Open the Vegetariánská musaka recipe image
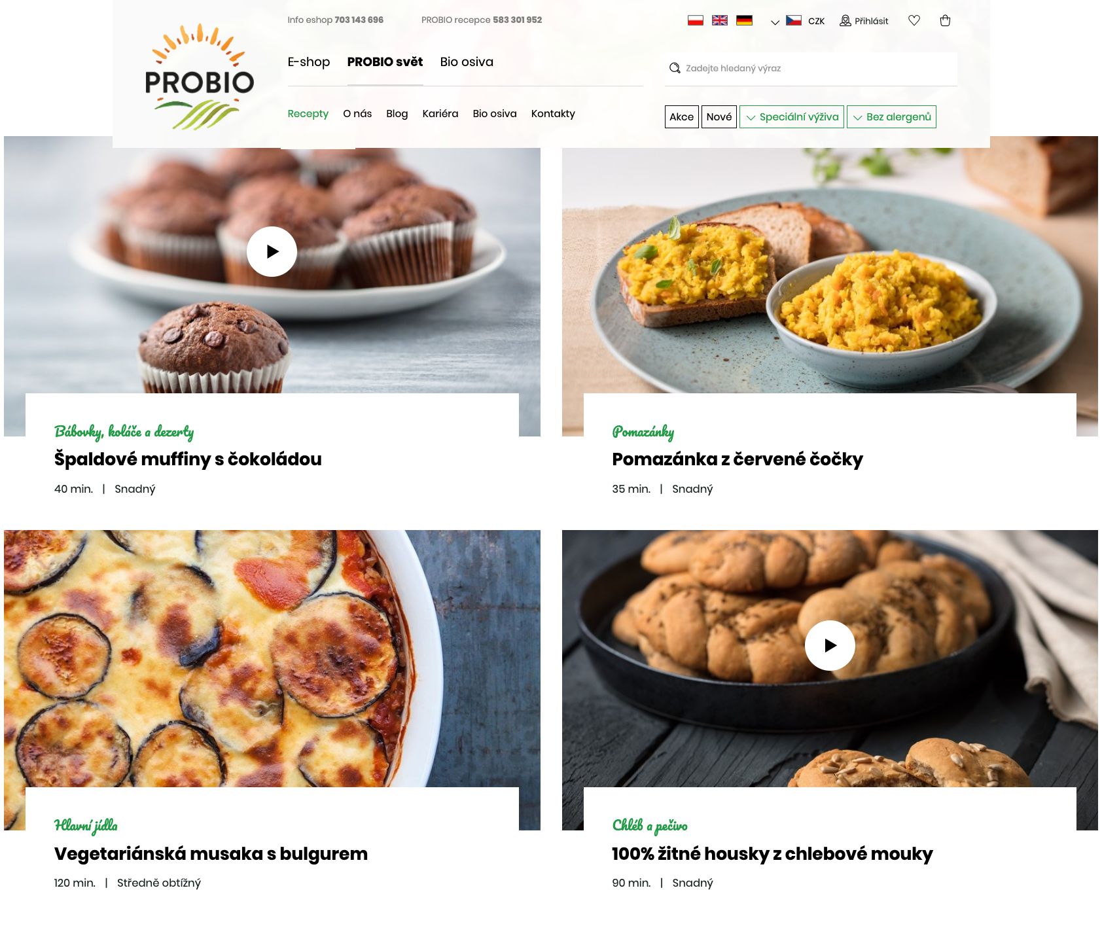Image resolution: width=1102 pixels, height=941 pixels. [272, 658]
